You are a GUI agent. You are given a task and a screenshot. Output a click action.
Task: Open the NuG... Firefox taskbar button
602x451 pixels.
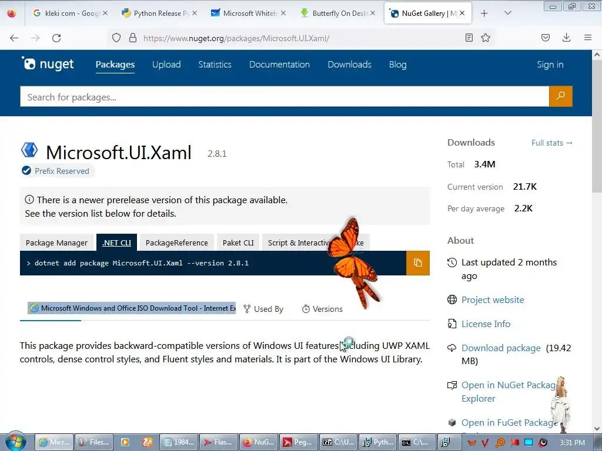click(259, 442)
